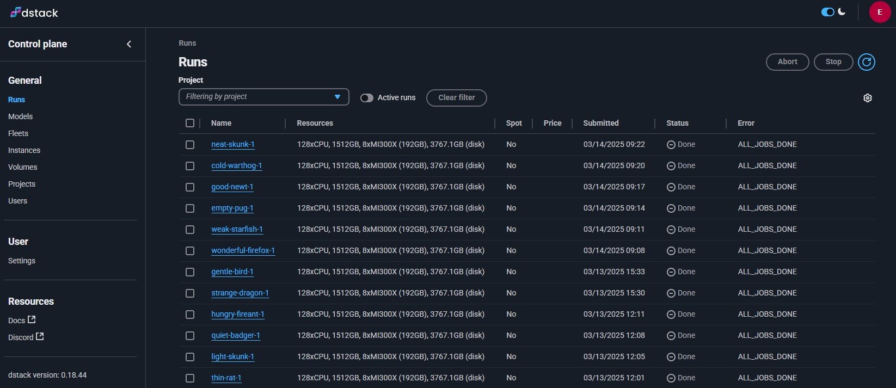The image size is (896, 388).
Task: Toggle the light/dark theme switch
Action: pyautogui.click(x=828, y=12)
